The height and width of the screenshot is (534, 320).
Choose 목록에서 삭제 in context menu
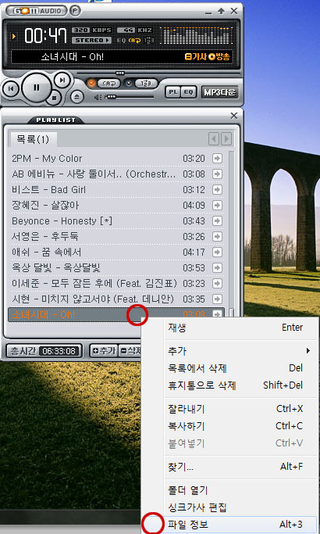click(230, 368)
